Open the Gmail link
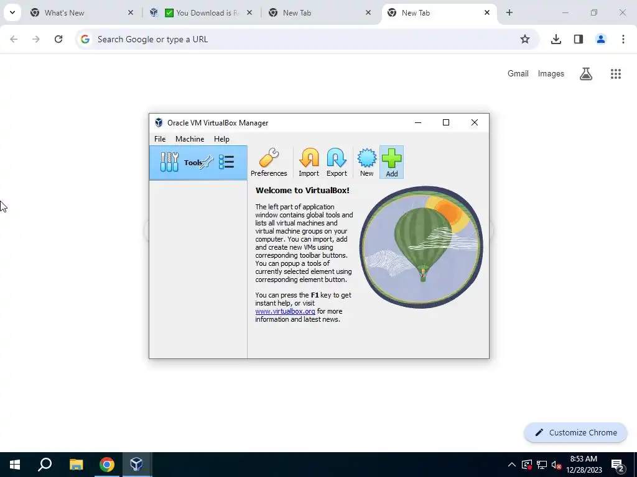Screen dimensions: 637x477 tap(518, 73)
